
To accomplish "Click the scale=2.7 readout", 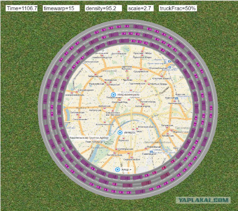I will [x=140, y=8].
